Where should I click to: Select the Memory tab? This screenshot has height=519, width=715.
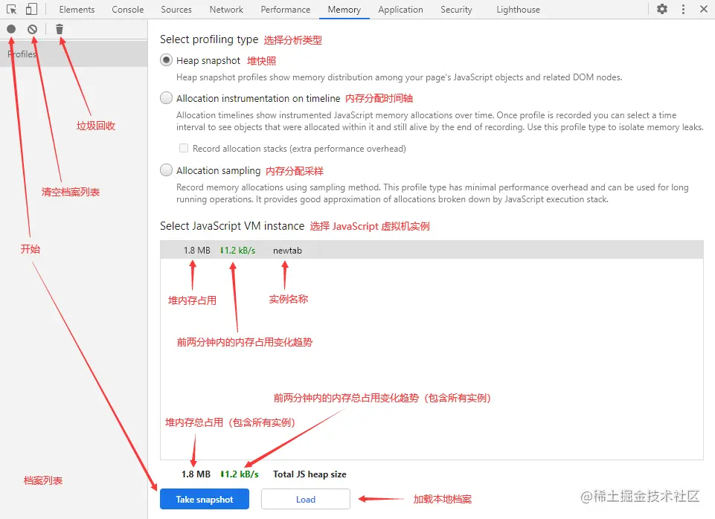pyautogui.click(x=344, y=10)
